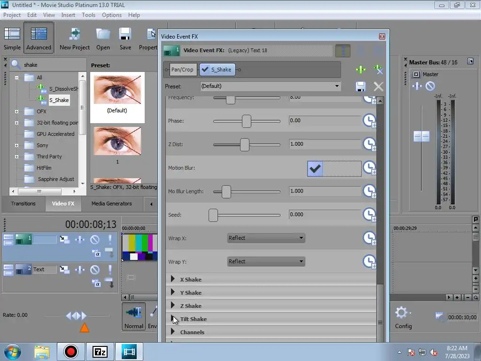The width and height of the screenshot is (481, 361).
Task: Select Pan/Crop in the FX chain
Action: pyautogui.click(x=182, y=70)
